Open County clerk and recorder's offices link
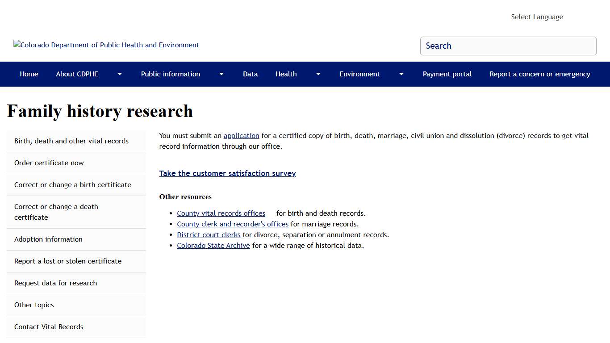610x343 pixels. [232, 224]
